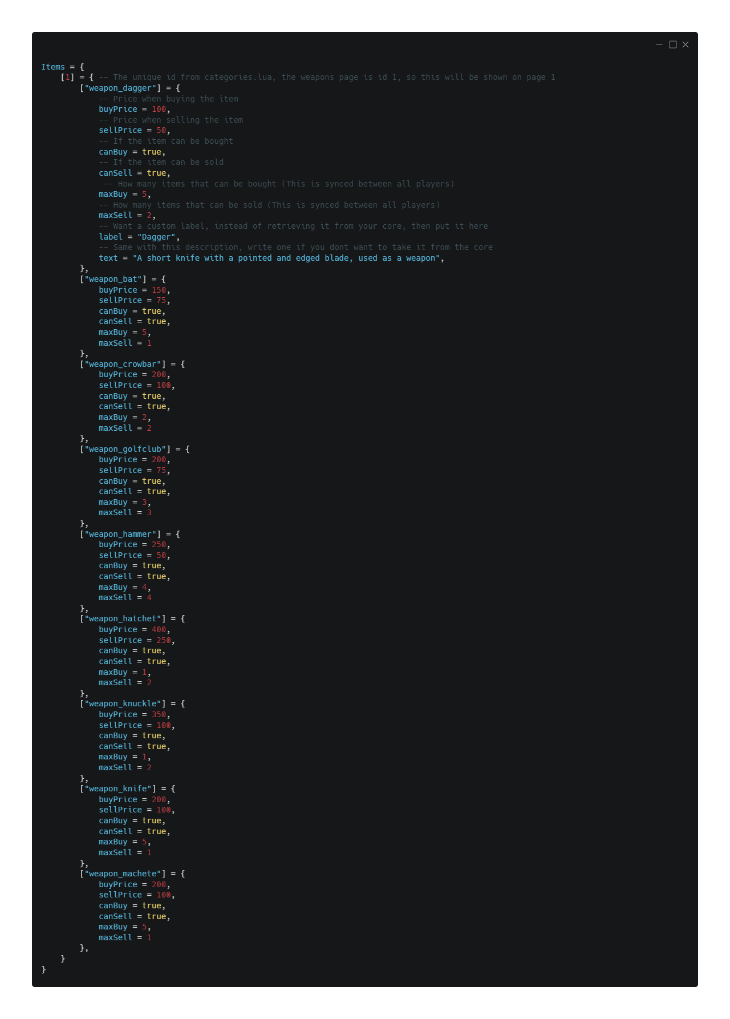This screenshot has width=730, height=1019.
Task: Click the "weapon_knuckle" table key
Action: pos(123,703)
